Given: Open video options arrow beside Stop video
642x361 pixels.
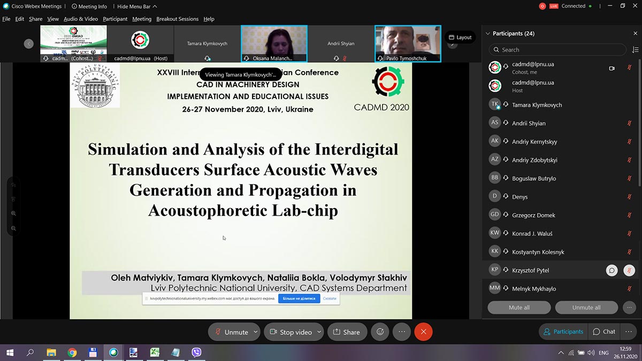Looking at the screenshot, I should click(319, 332).
